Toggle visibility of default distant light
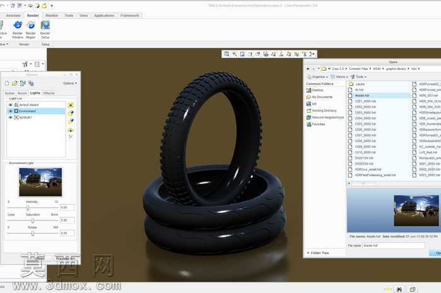Viewport: 441px width, 293px height. (x=11, y=105)
